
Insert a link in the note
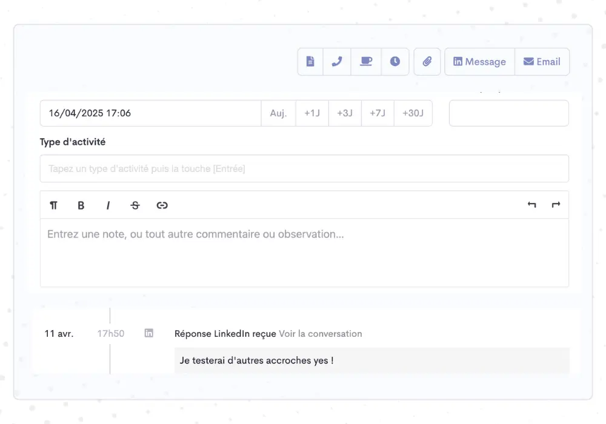(162, 205)
